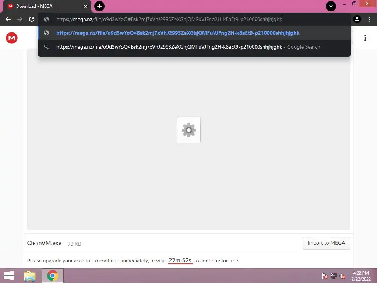This screenshot has height=283, width=377.
Task: Open the Chrome three-dot menu
Action: pos(369,19)
